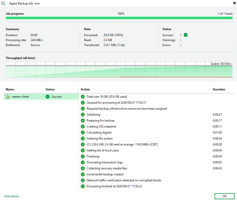The width and height of the screenshot is (237, 202).
Task: Click the 100% progress percentage label
Action: pyautogui.click(x=121, y=13)
